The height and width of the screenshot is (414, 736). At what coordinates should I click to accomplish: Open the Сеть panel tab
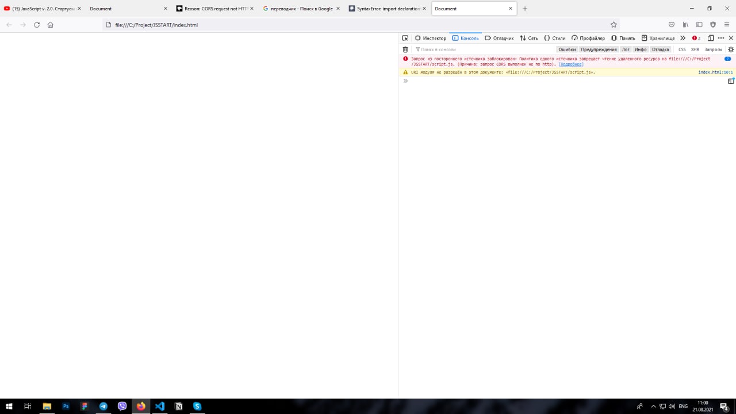pos(529,38)
